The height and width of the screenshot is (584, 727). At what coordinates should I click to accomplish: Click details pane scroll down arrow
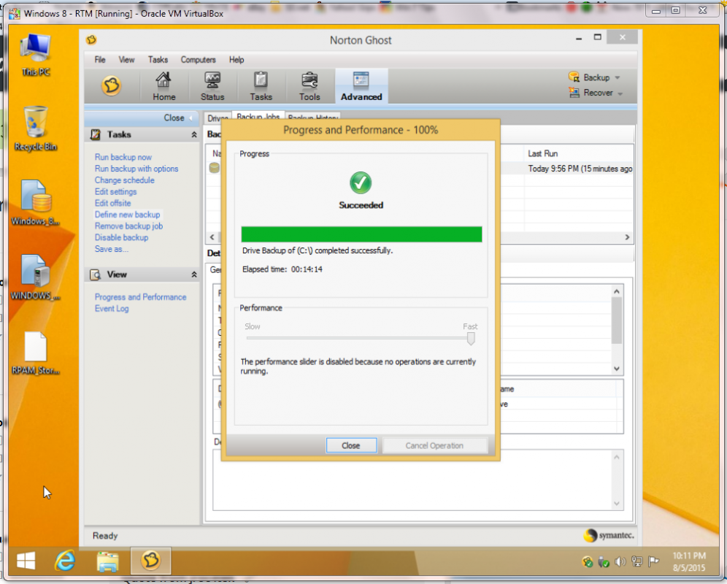(616, 369)
